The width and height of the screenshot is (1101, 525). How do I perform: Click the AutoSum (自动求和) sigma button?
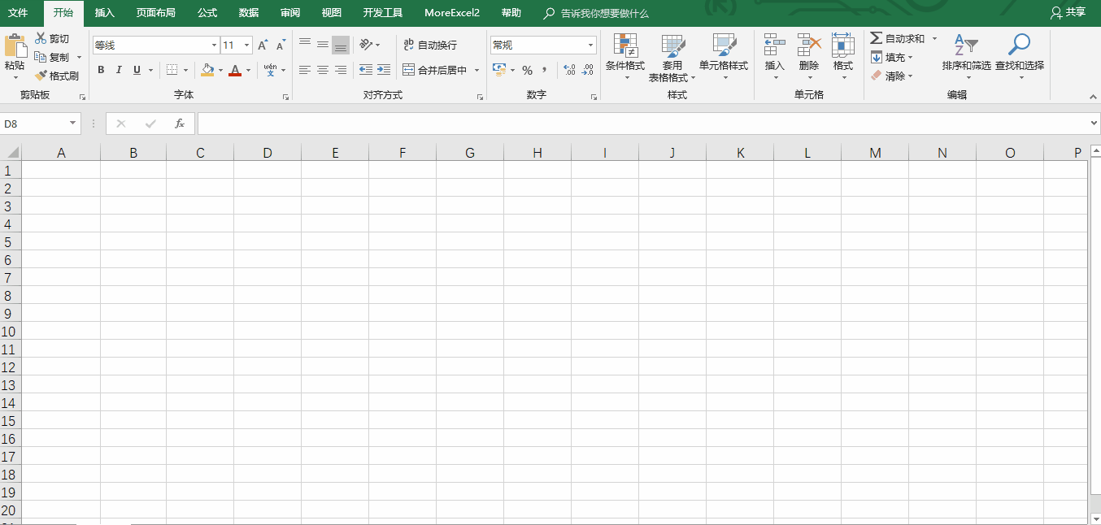pos(897,38)
